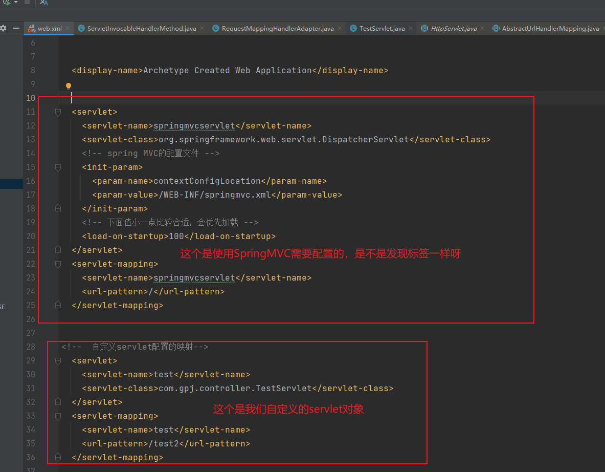Image resolution: width=605 pixels, height=472 pixels.
Task: Click the yellow intention light bulb
Action: (x=69, y=86)
